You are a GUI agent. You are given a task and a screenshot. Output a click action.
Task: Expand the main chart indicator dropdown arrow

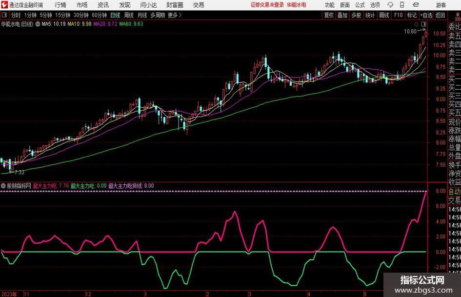point(38,24)
